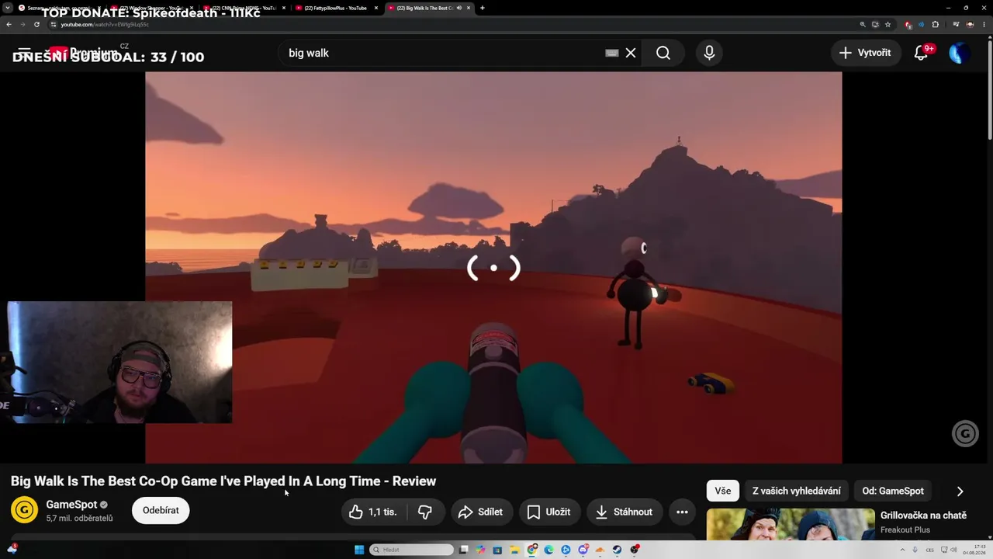
Task: Download the video with Stáhnout
Action: click(x=625, y=512)
